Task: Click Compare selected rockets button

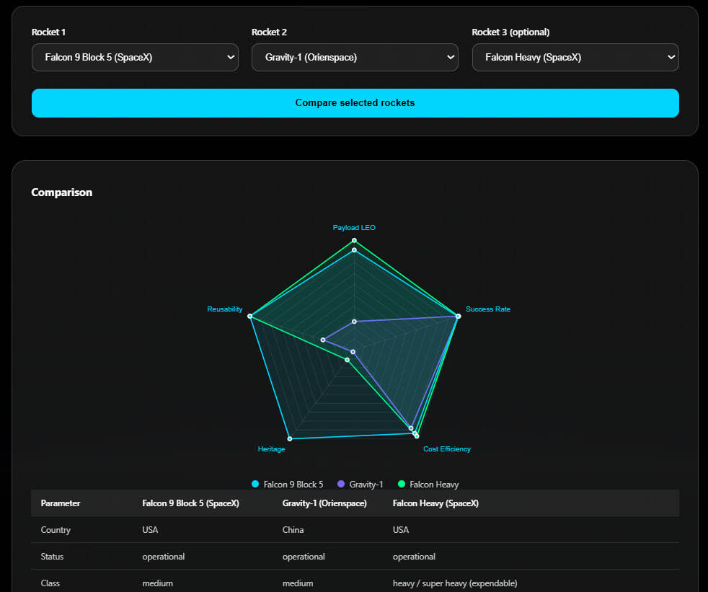Action: click(355, 103)
